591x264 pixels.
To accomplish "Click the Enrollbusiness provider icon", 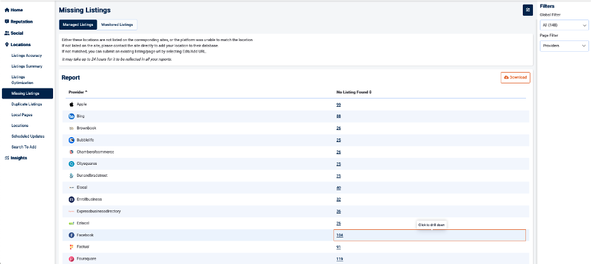I will pos(71,199).
